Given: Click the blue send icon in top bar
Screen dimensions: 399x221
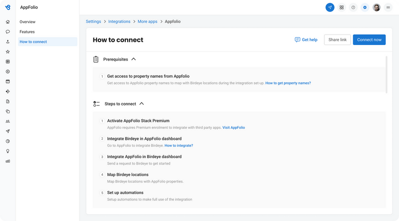Looking at the screenshot, I should tap(330, 7).
